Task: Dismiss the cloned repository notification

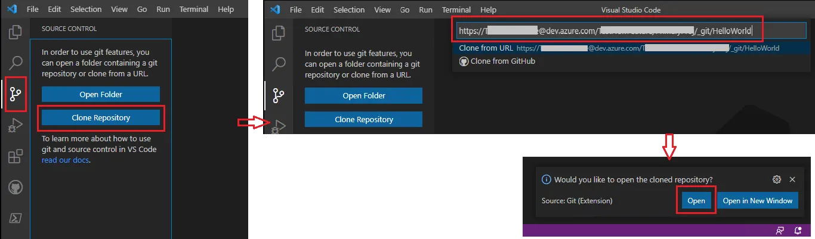Action: point(792,179)
